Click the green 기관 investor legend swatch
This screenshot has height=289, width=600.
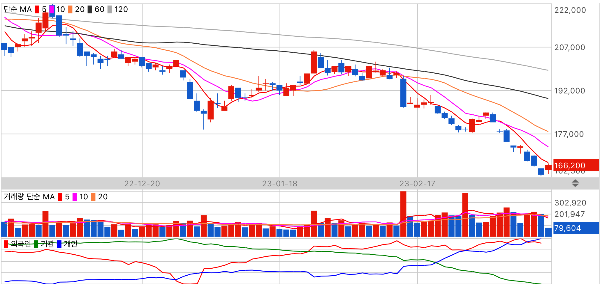(x=36, y=244)
